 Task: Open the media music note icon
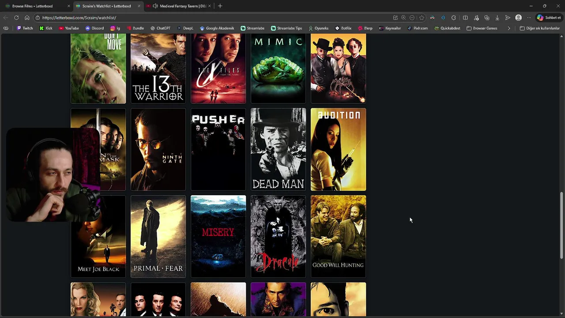476,18
